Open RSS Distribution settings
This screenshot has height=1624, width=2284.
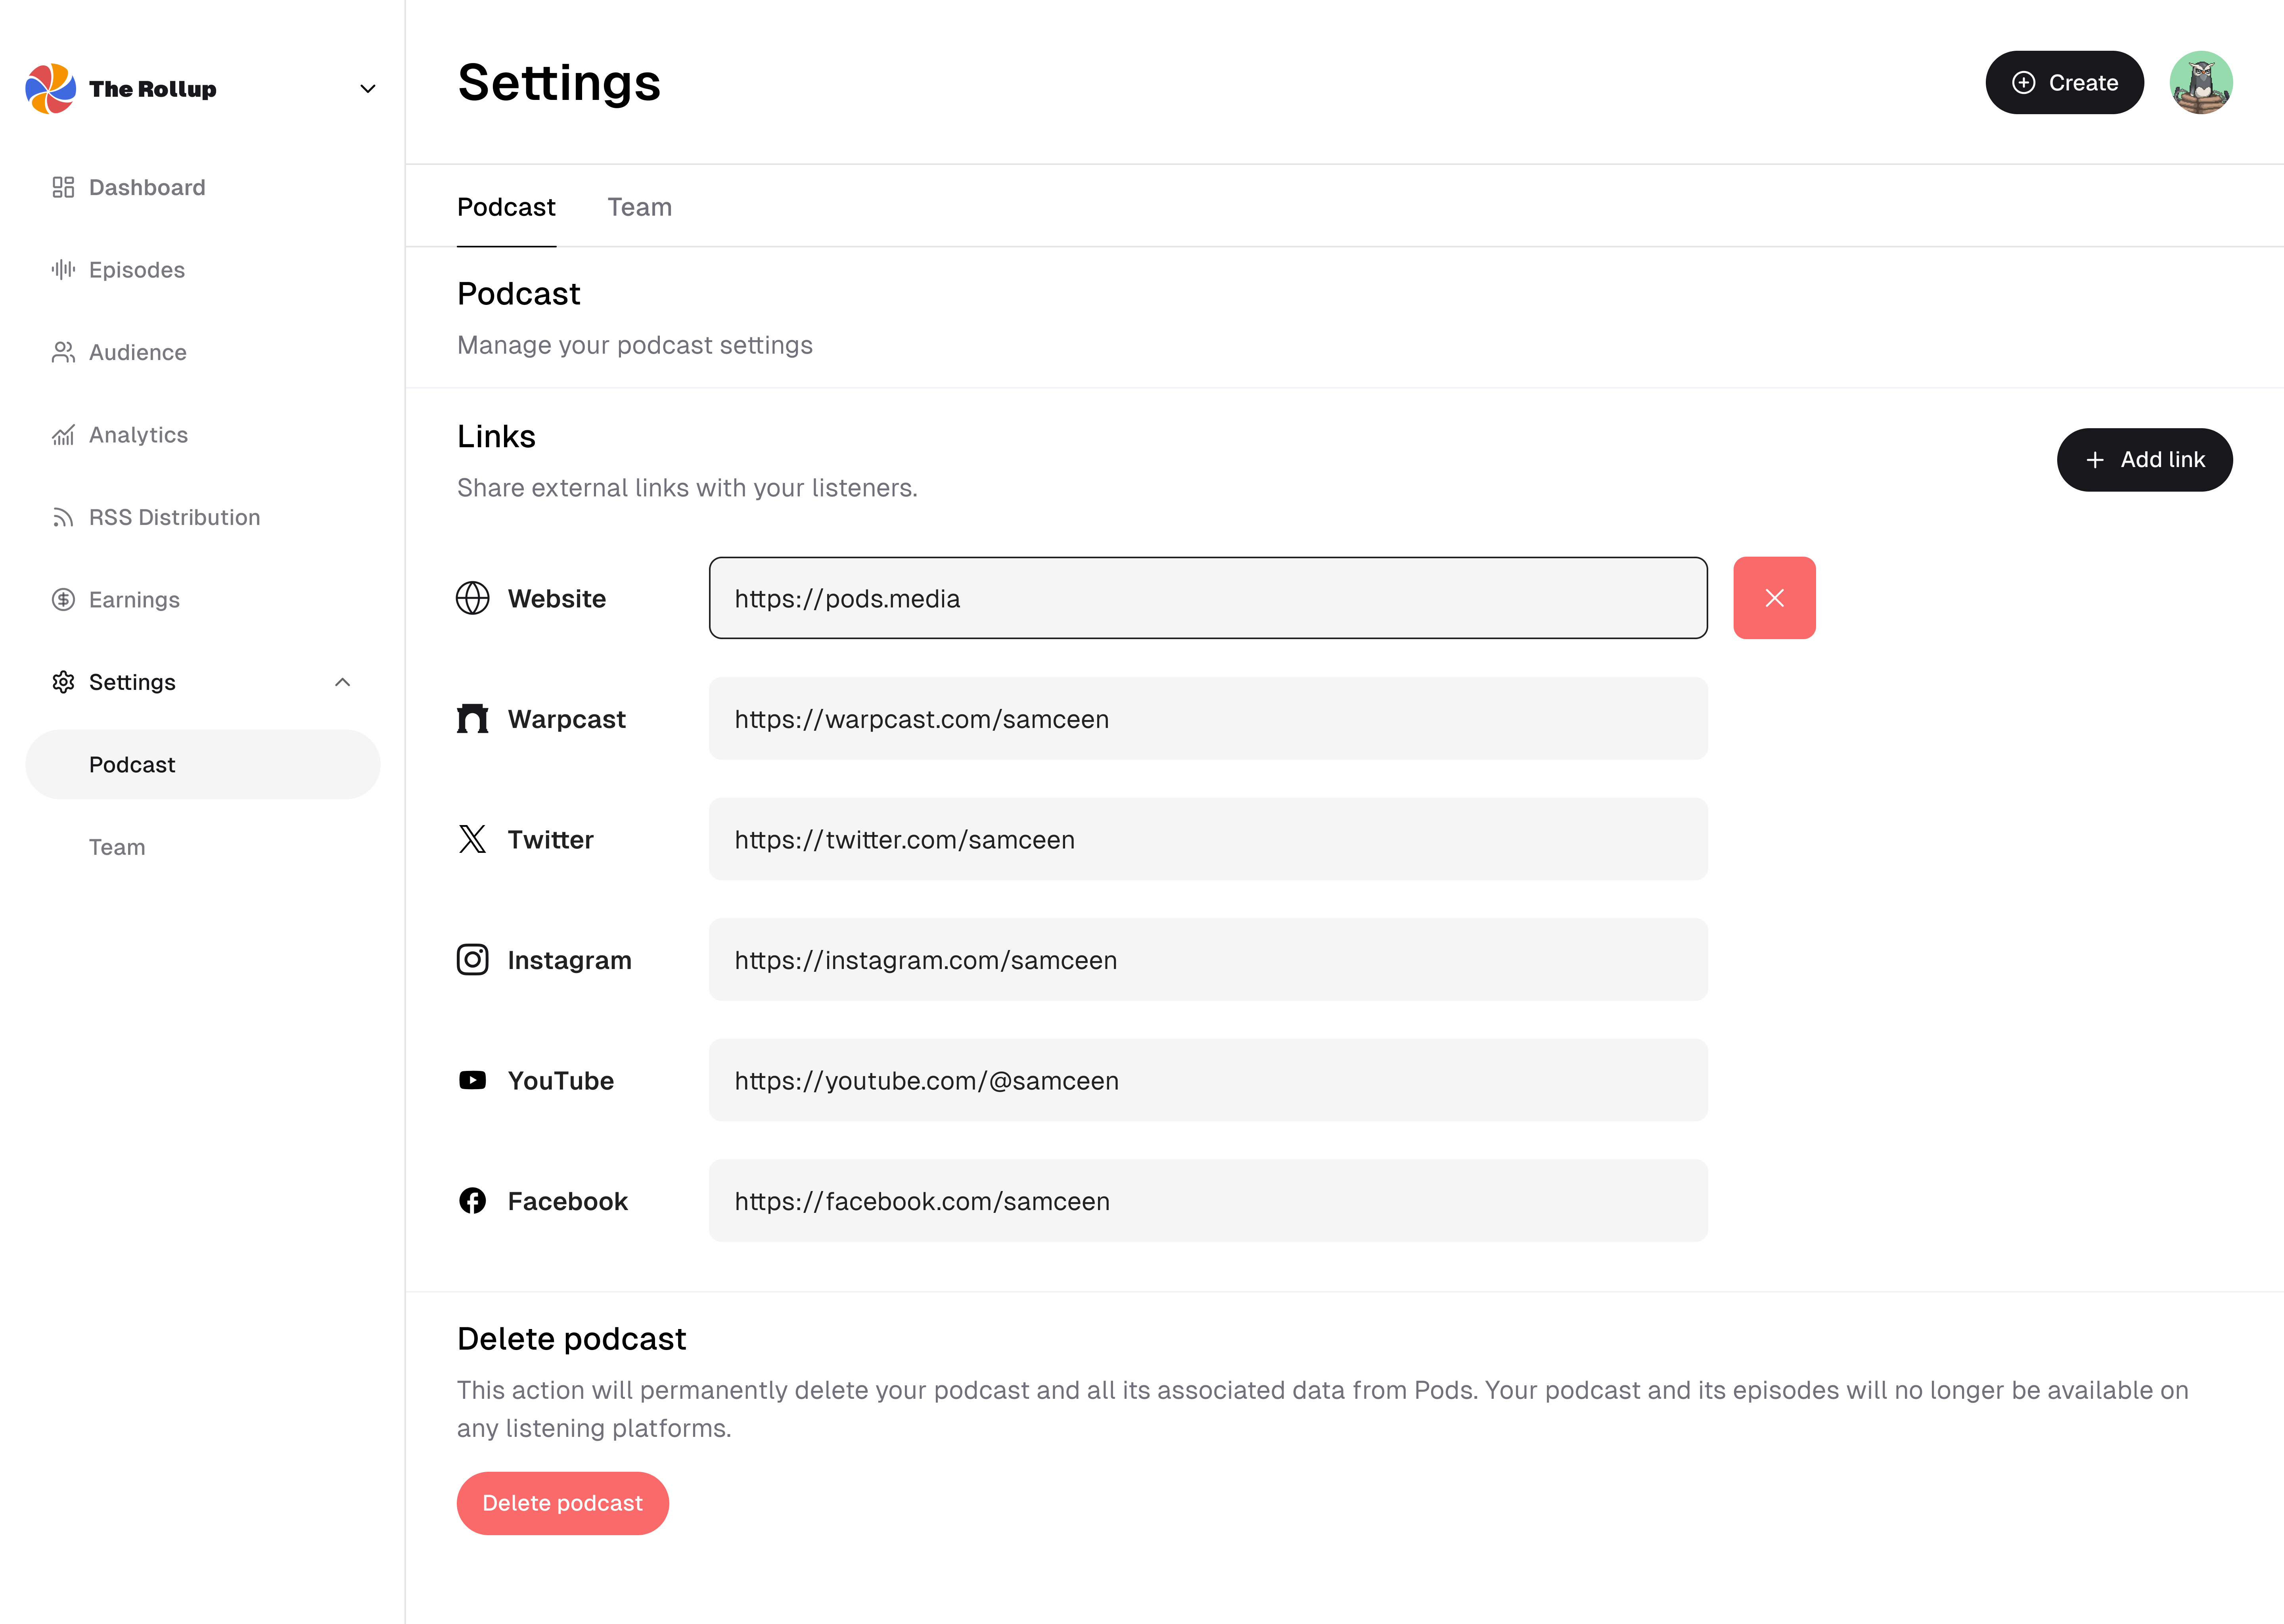click(174, 517)
